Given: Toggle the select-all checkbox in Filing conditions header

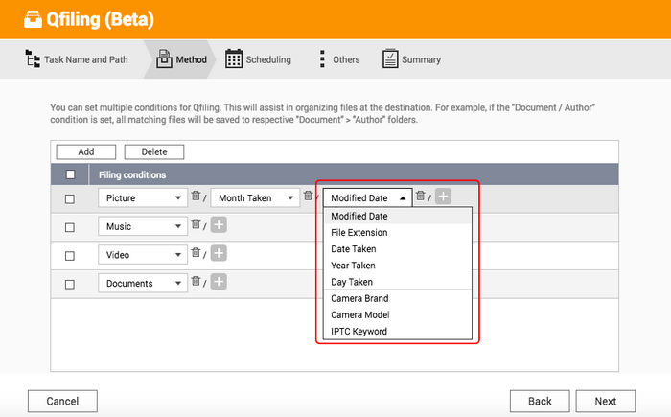Looking at the screenshot, I should point(70,174).
